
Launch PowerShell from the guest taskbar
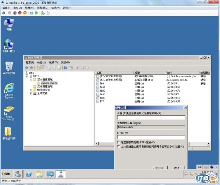pos(29,174)
